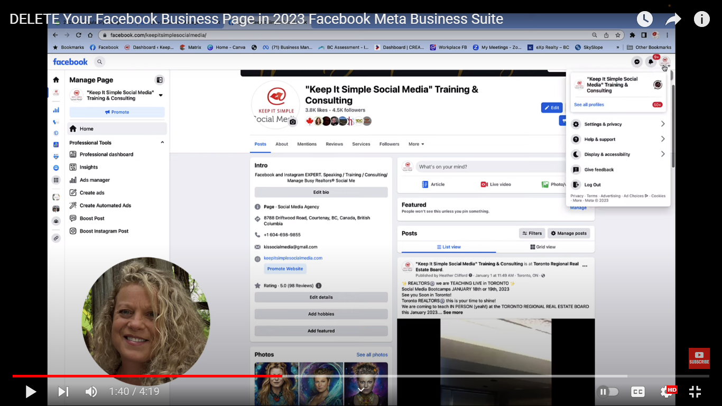The image size is (722, 406).
Task: Collapse the Professional Tools section
Action: (162, 142)
